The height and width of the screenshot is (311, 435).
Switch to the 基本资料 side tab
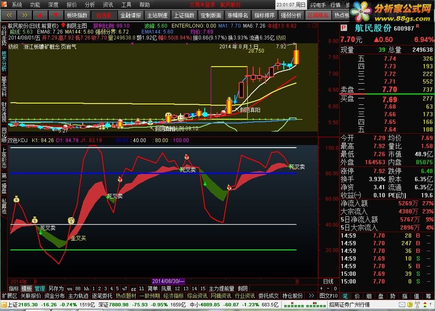(4, 87)
